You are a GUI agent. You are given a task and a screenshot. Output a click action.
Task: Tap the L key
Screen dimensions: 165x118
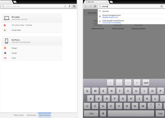click(155, 99)
